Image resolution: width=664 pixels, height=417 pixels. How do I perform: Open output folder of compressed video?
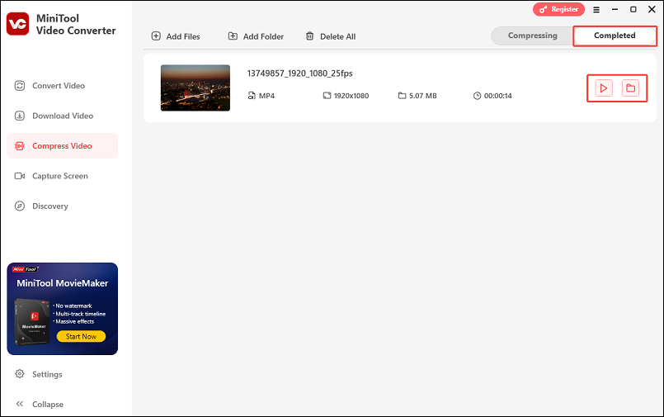coord(630,88)
